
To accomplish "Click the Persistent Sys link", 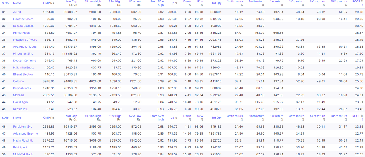I will tap(23, 127).
